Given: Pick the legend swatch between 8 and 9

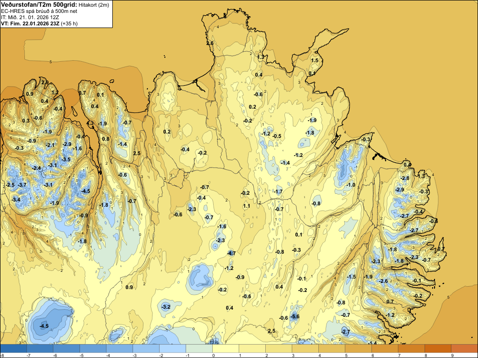Looking at the screenshot, I should pos(438,348).
